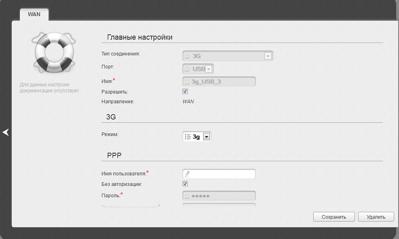Open the Режим 3g dropdown arrow
This screenshot has height=239, width=399.
(x=206, y=137)
